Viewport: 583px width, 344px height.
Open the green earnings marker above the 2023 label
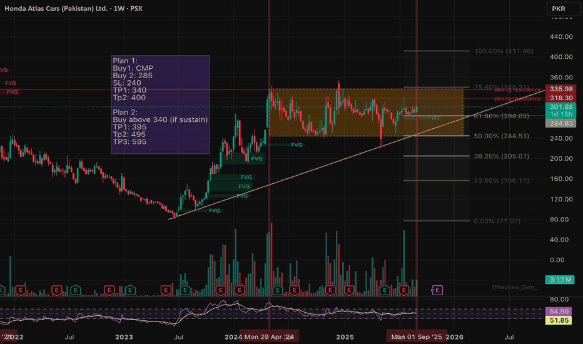[129, 290]
